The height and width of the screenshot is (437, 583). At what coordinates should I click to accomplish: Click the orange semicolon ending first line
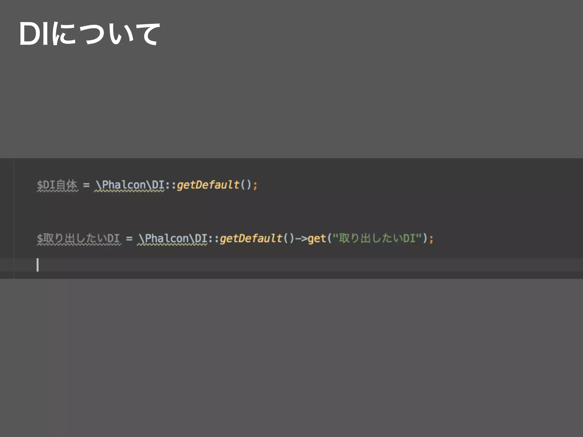pyautogui.click(x=255, y=186)
